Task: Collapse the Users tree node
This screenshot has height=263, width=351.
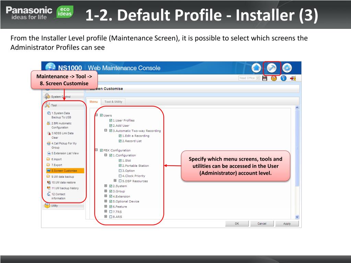Action: click(x=96, y=115)
